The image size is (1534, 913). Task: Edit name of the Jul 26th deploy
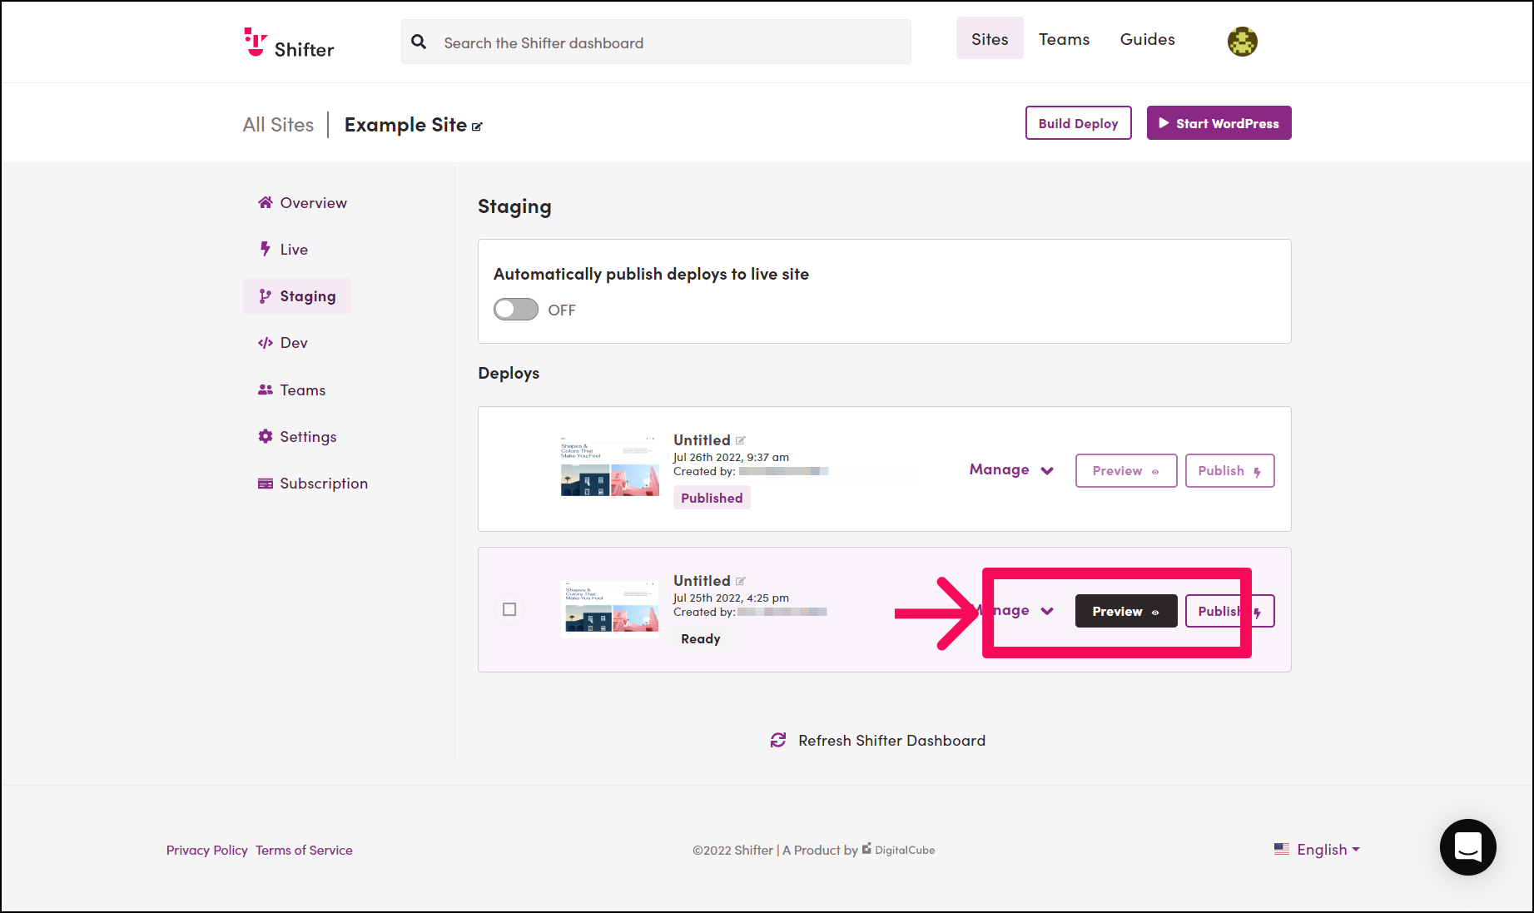point(741,440)
